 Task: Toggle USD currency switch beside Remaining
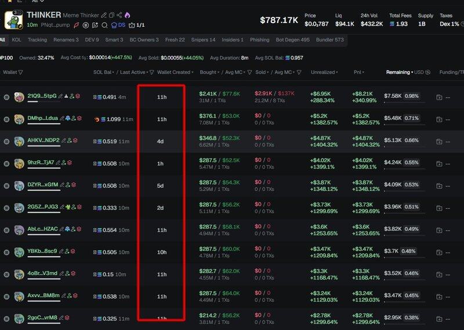coord(427,72)
